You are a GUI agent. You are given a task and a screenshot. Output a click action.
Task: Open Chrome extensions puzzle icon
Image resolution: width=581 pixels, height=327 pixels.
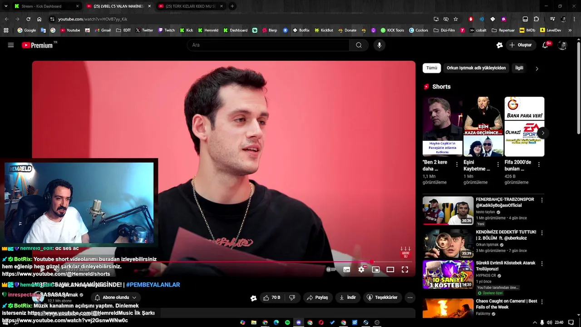point(537,19)
